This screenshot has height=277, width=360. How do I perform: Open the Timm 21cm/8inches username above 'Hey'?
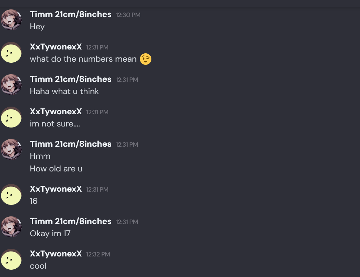(71, 14)
